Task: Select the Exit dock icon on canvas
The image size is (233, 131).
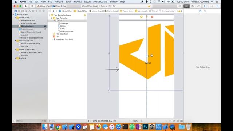Action: click(152, 17)
